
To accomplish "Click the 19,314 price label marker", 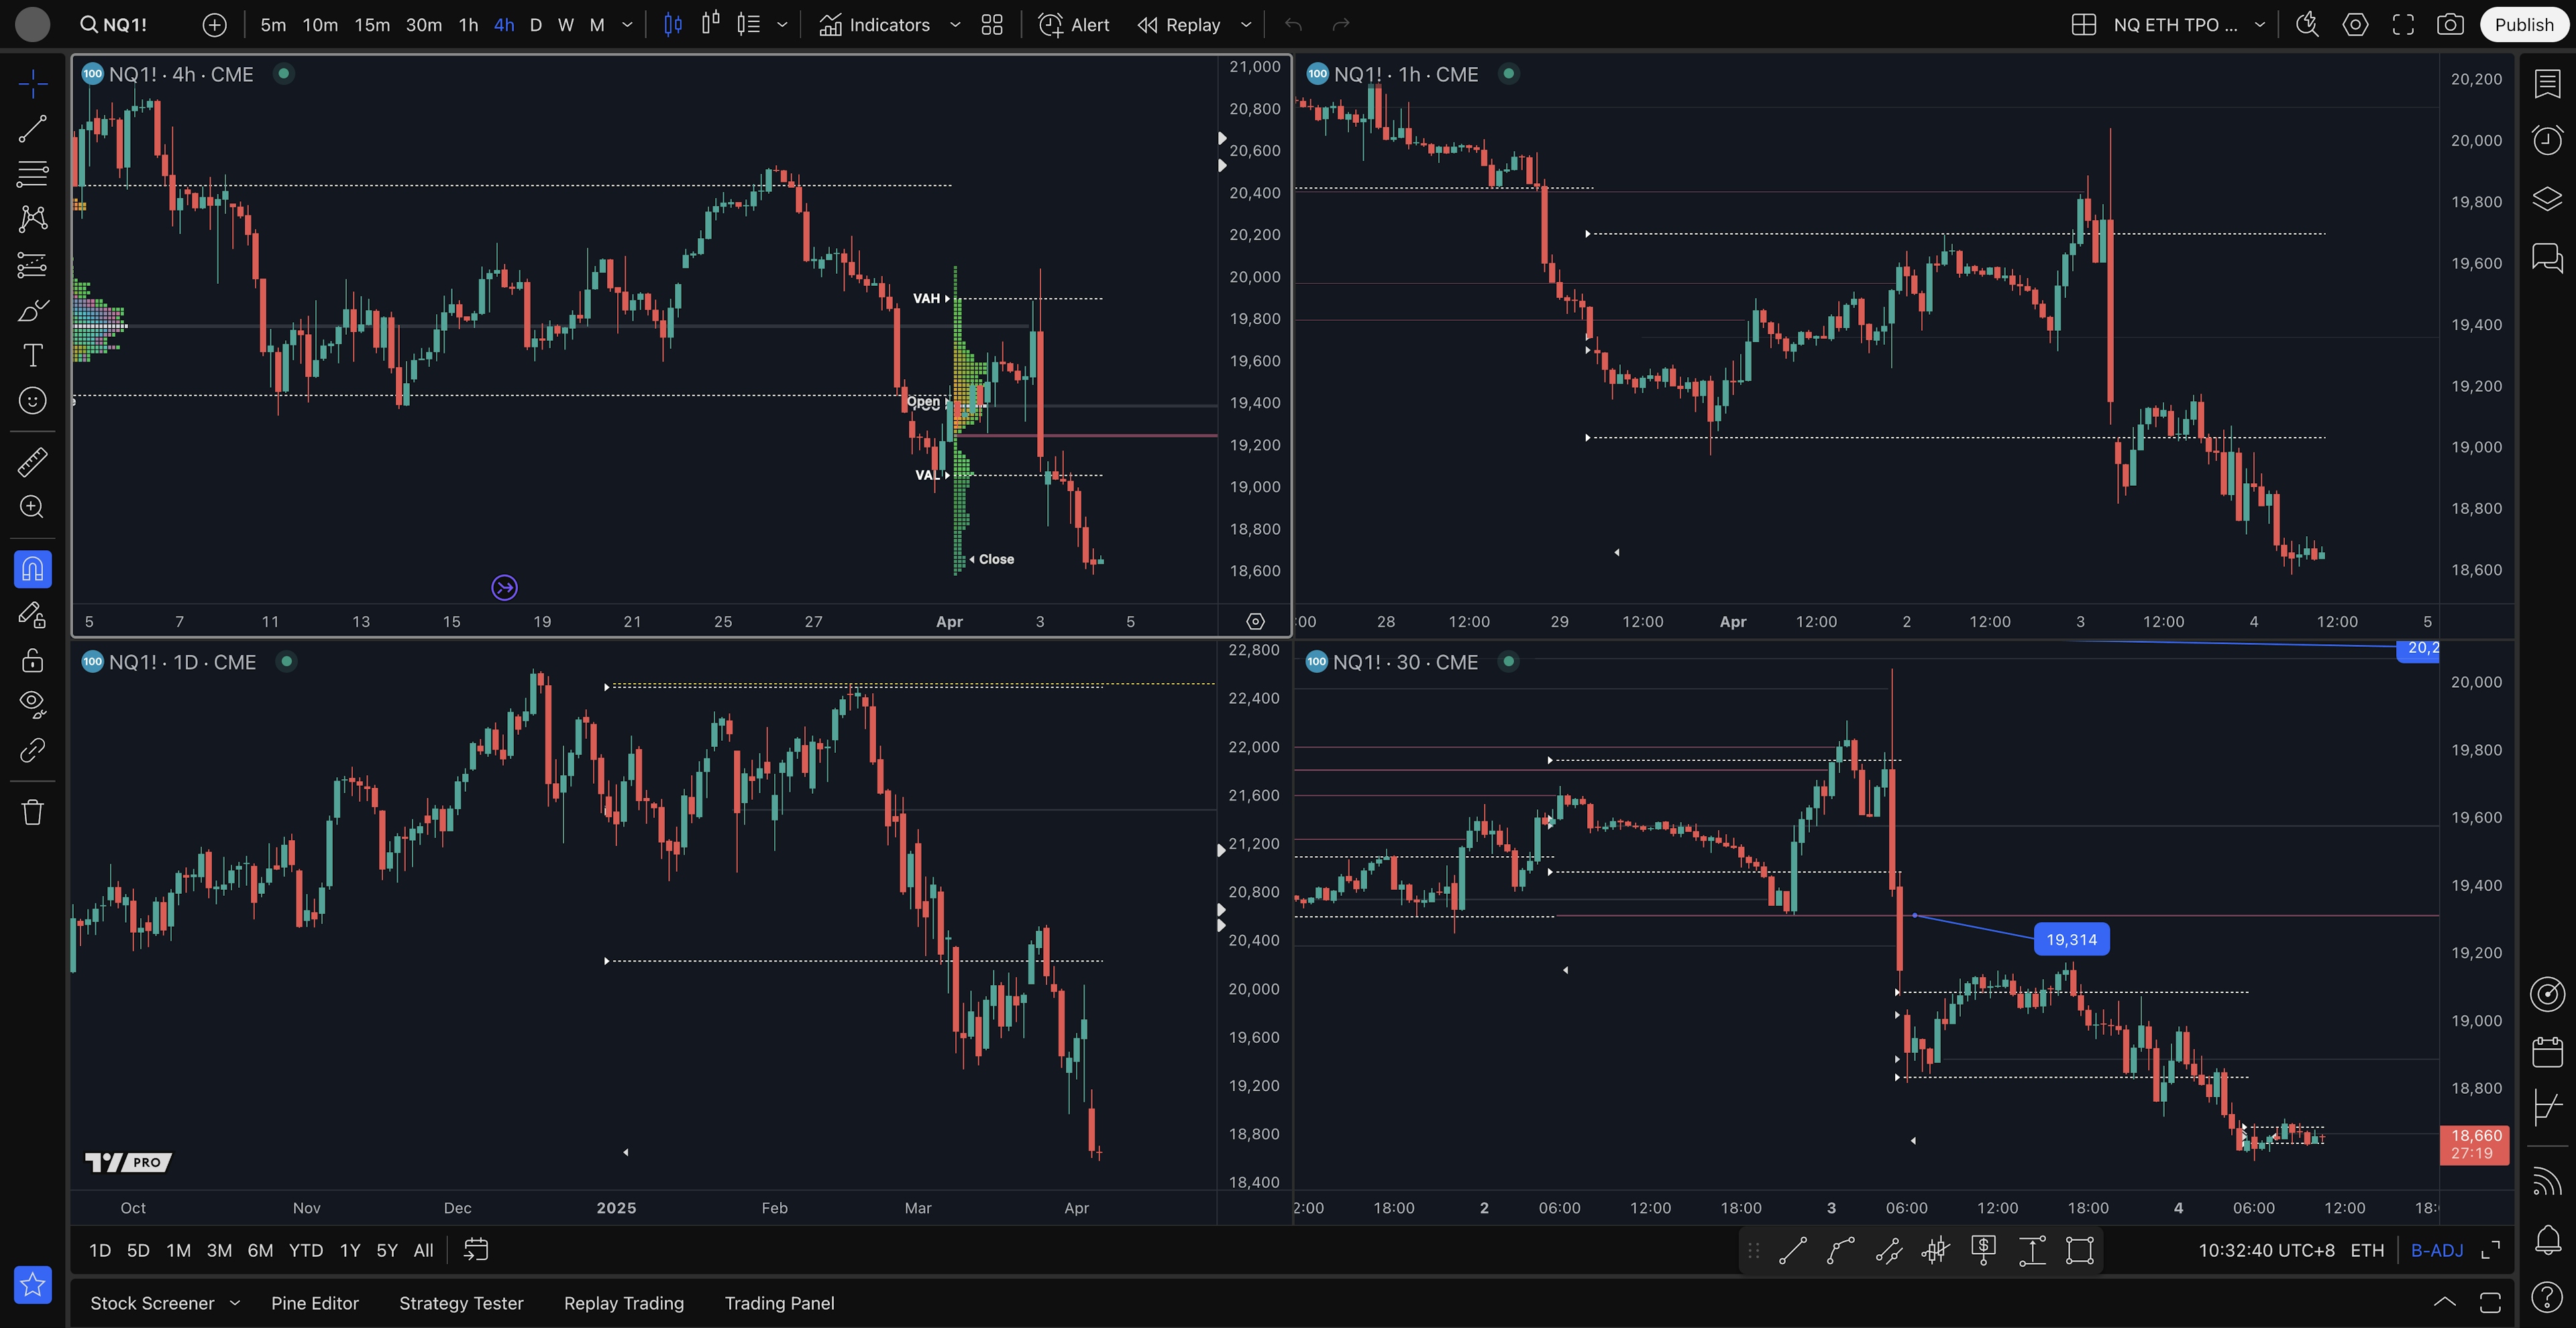I will (2071, 939).
